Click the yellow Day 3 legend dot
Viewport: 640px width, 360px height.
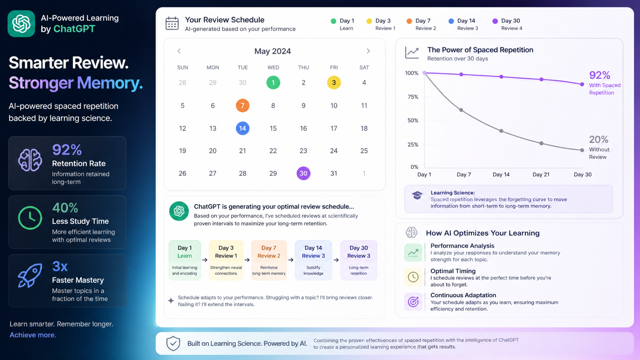coord(369,21)
